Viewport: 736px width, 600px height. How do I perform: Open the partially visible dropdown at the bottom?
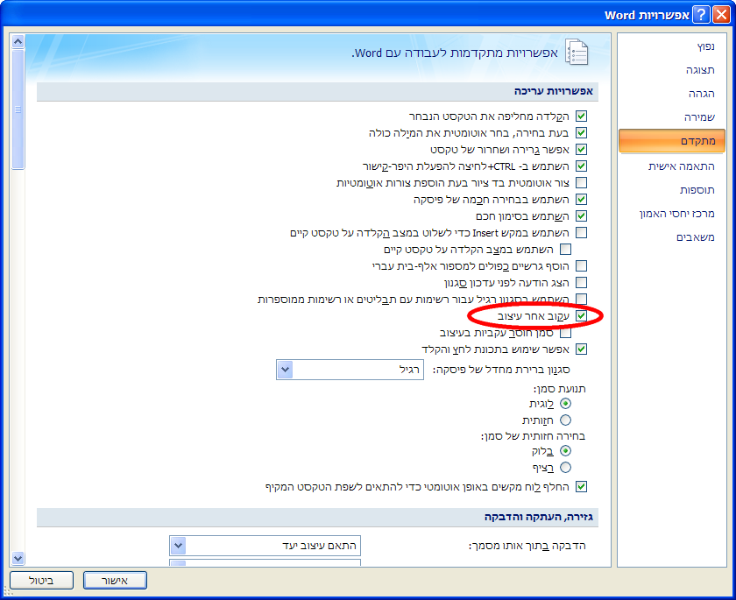point(265,562)
